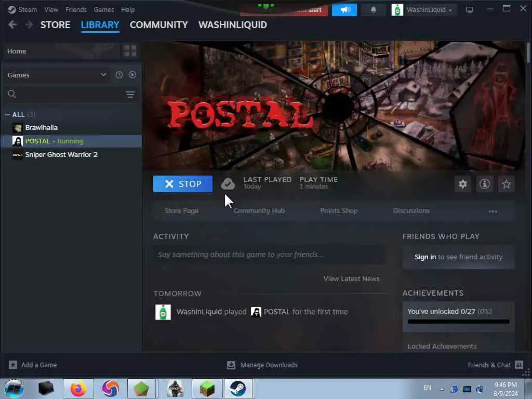Open the game settings gear icon

coord(463,184)
